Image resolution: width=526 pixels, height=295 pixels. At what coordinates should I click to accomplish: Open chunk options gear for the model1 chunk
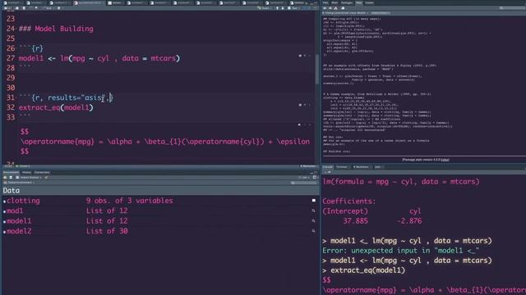pos(300,56)
